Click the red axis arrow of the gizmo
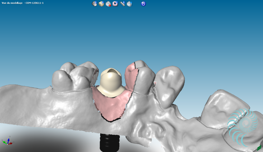The height and width of the screenshot is (152, 263). tap(11, 143)
